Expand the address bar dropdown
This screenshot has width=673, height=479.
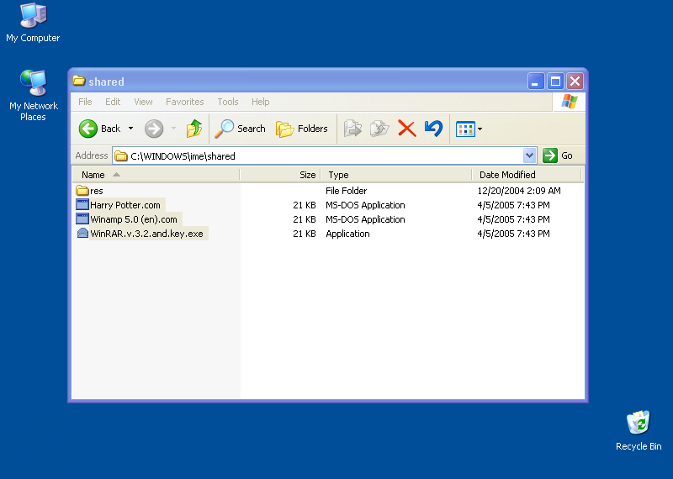(x=530, y=155)
